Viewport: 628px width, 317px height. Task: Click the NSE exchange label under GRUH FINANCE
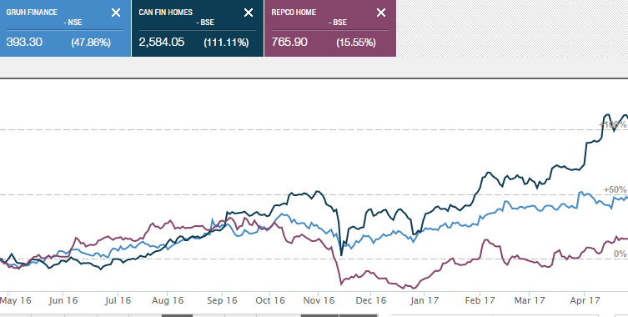[x=73, y=23]
